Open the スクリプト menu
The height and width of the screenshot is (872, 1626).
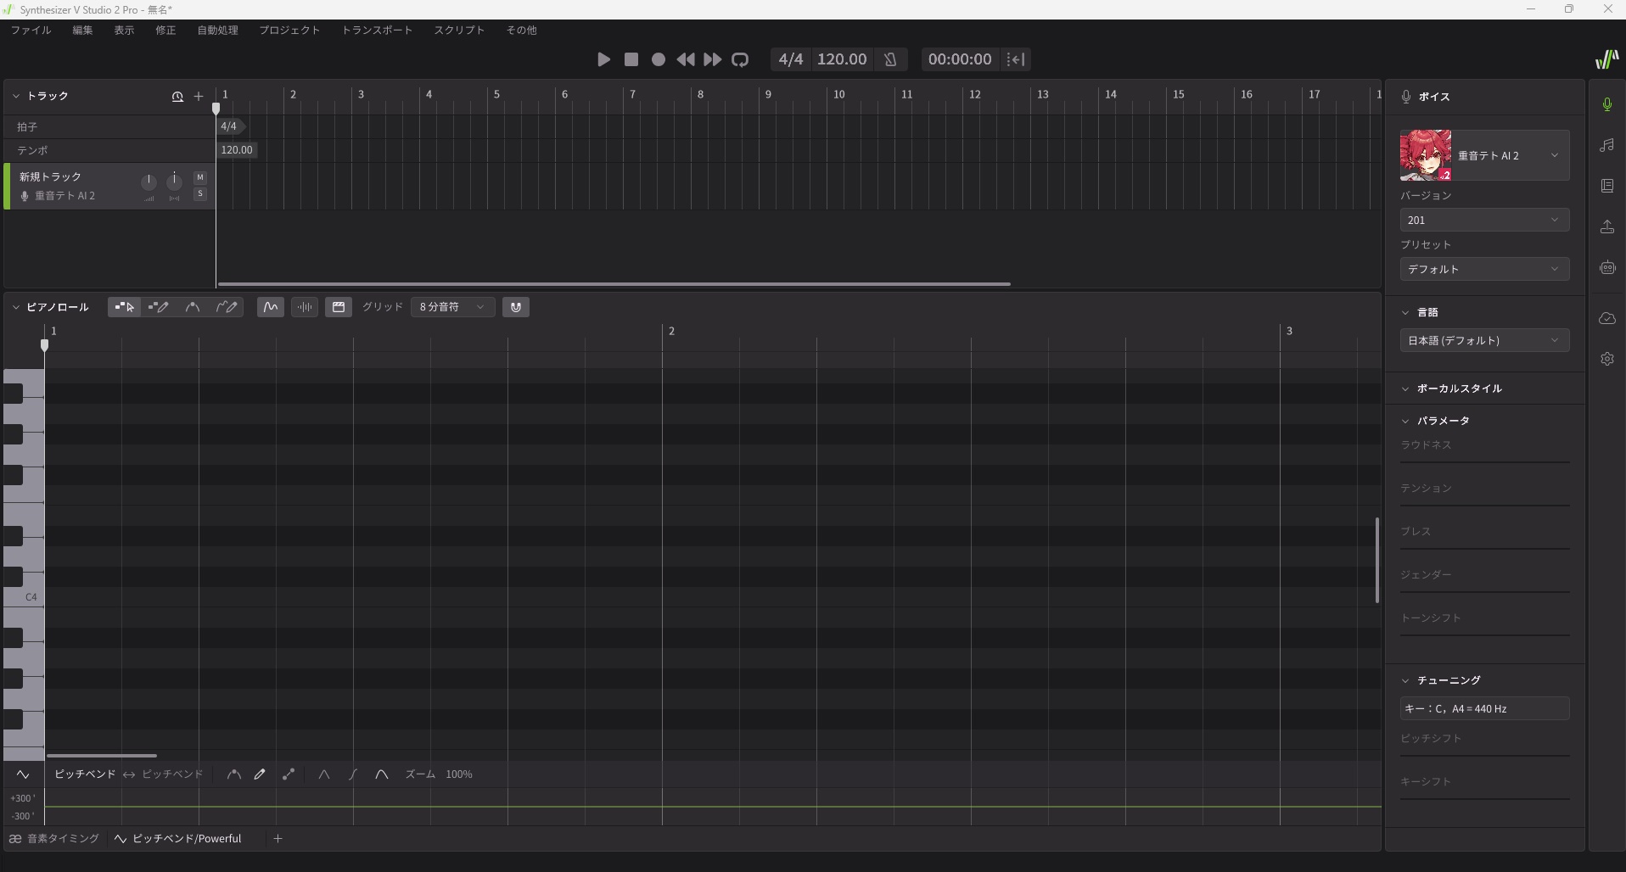pos(459,30)
